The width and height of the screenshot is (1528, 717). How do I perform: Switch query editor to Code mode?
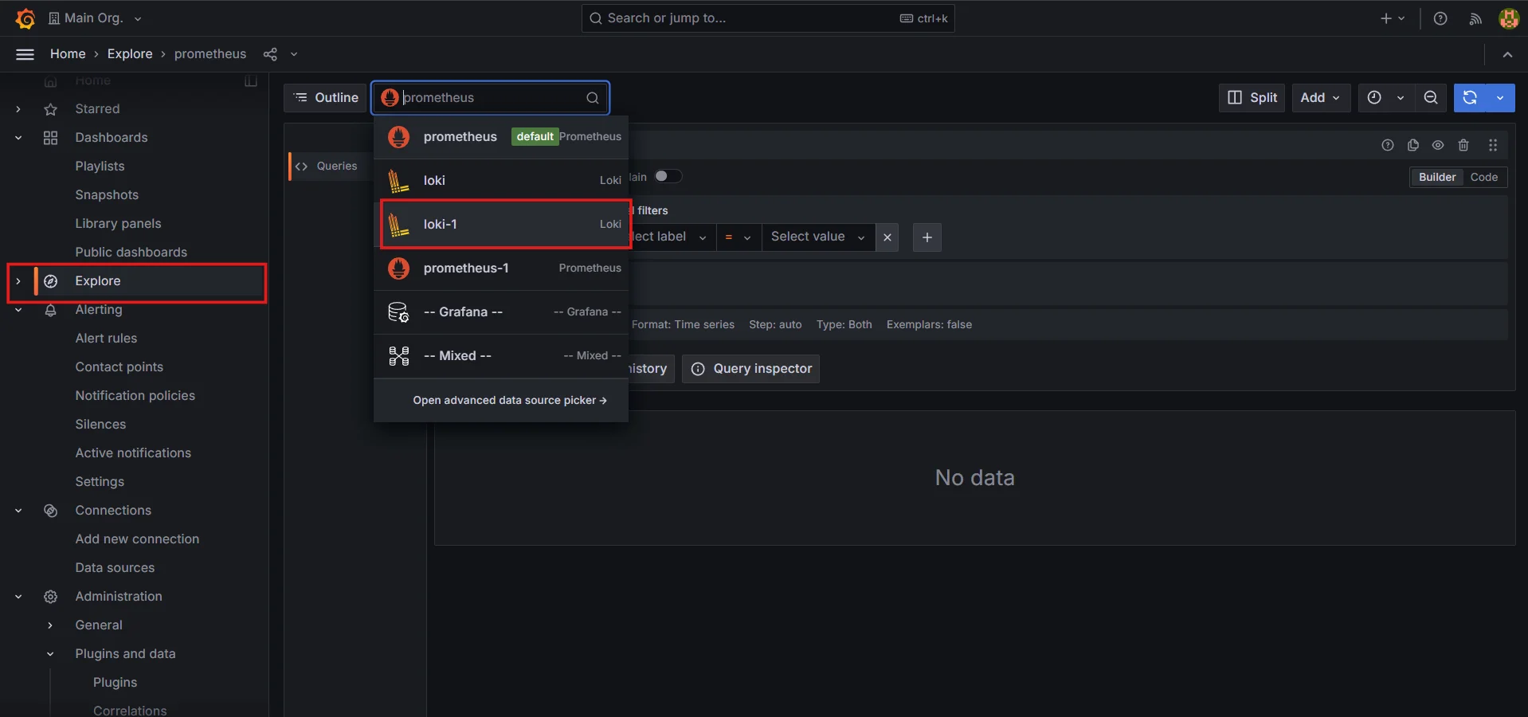1484,177
